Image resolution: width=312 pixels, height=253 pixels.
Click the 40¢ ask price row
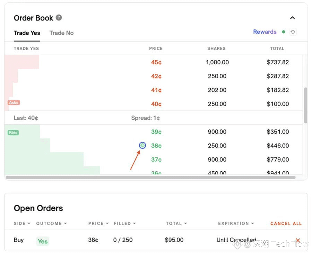pyautogui.click(x=156, y=104)
